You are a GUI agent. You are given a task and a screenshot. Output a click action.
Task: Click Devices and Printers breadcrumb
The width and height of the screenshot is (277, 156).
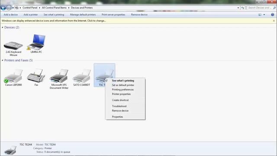point(82,8)
